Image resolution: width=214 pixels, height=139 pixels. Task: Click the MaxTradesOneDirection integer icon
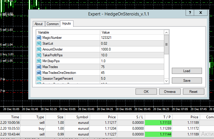39,73
